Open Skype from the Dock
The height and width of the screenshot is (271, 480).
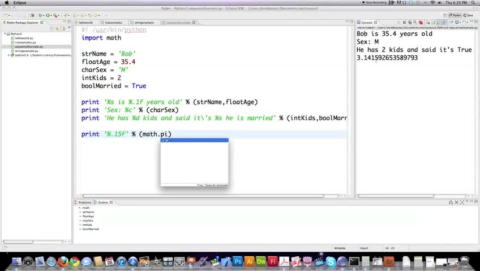[331, 261]
